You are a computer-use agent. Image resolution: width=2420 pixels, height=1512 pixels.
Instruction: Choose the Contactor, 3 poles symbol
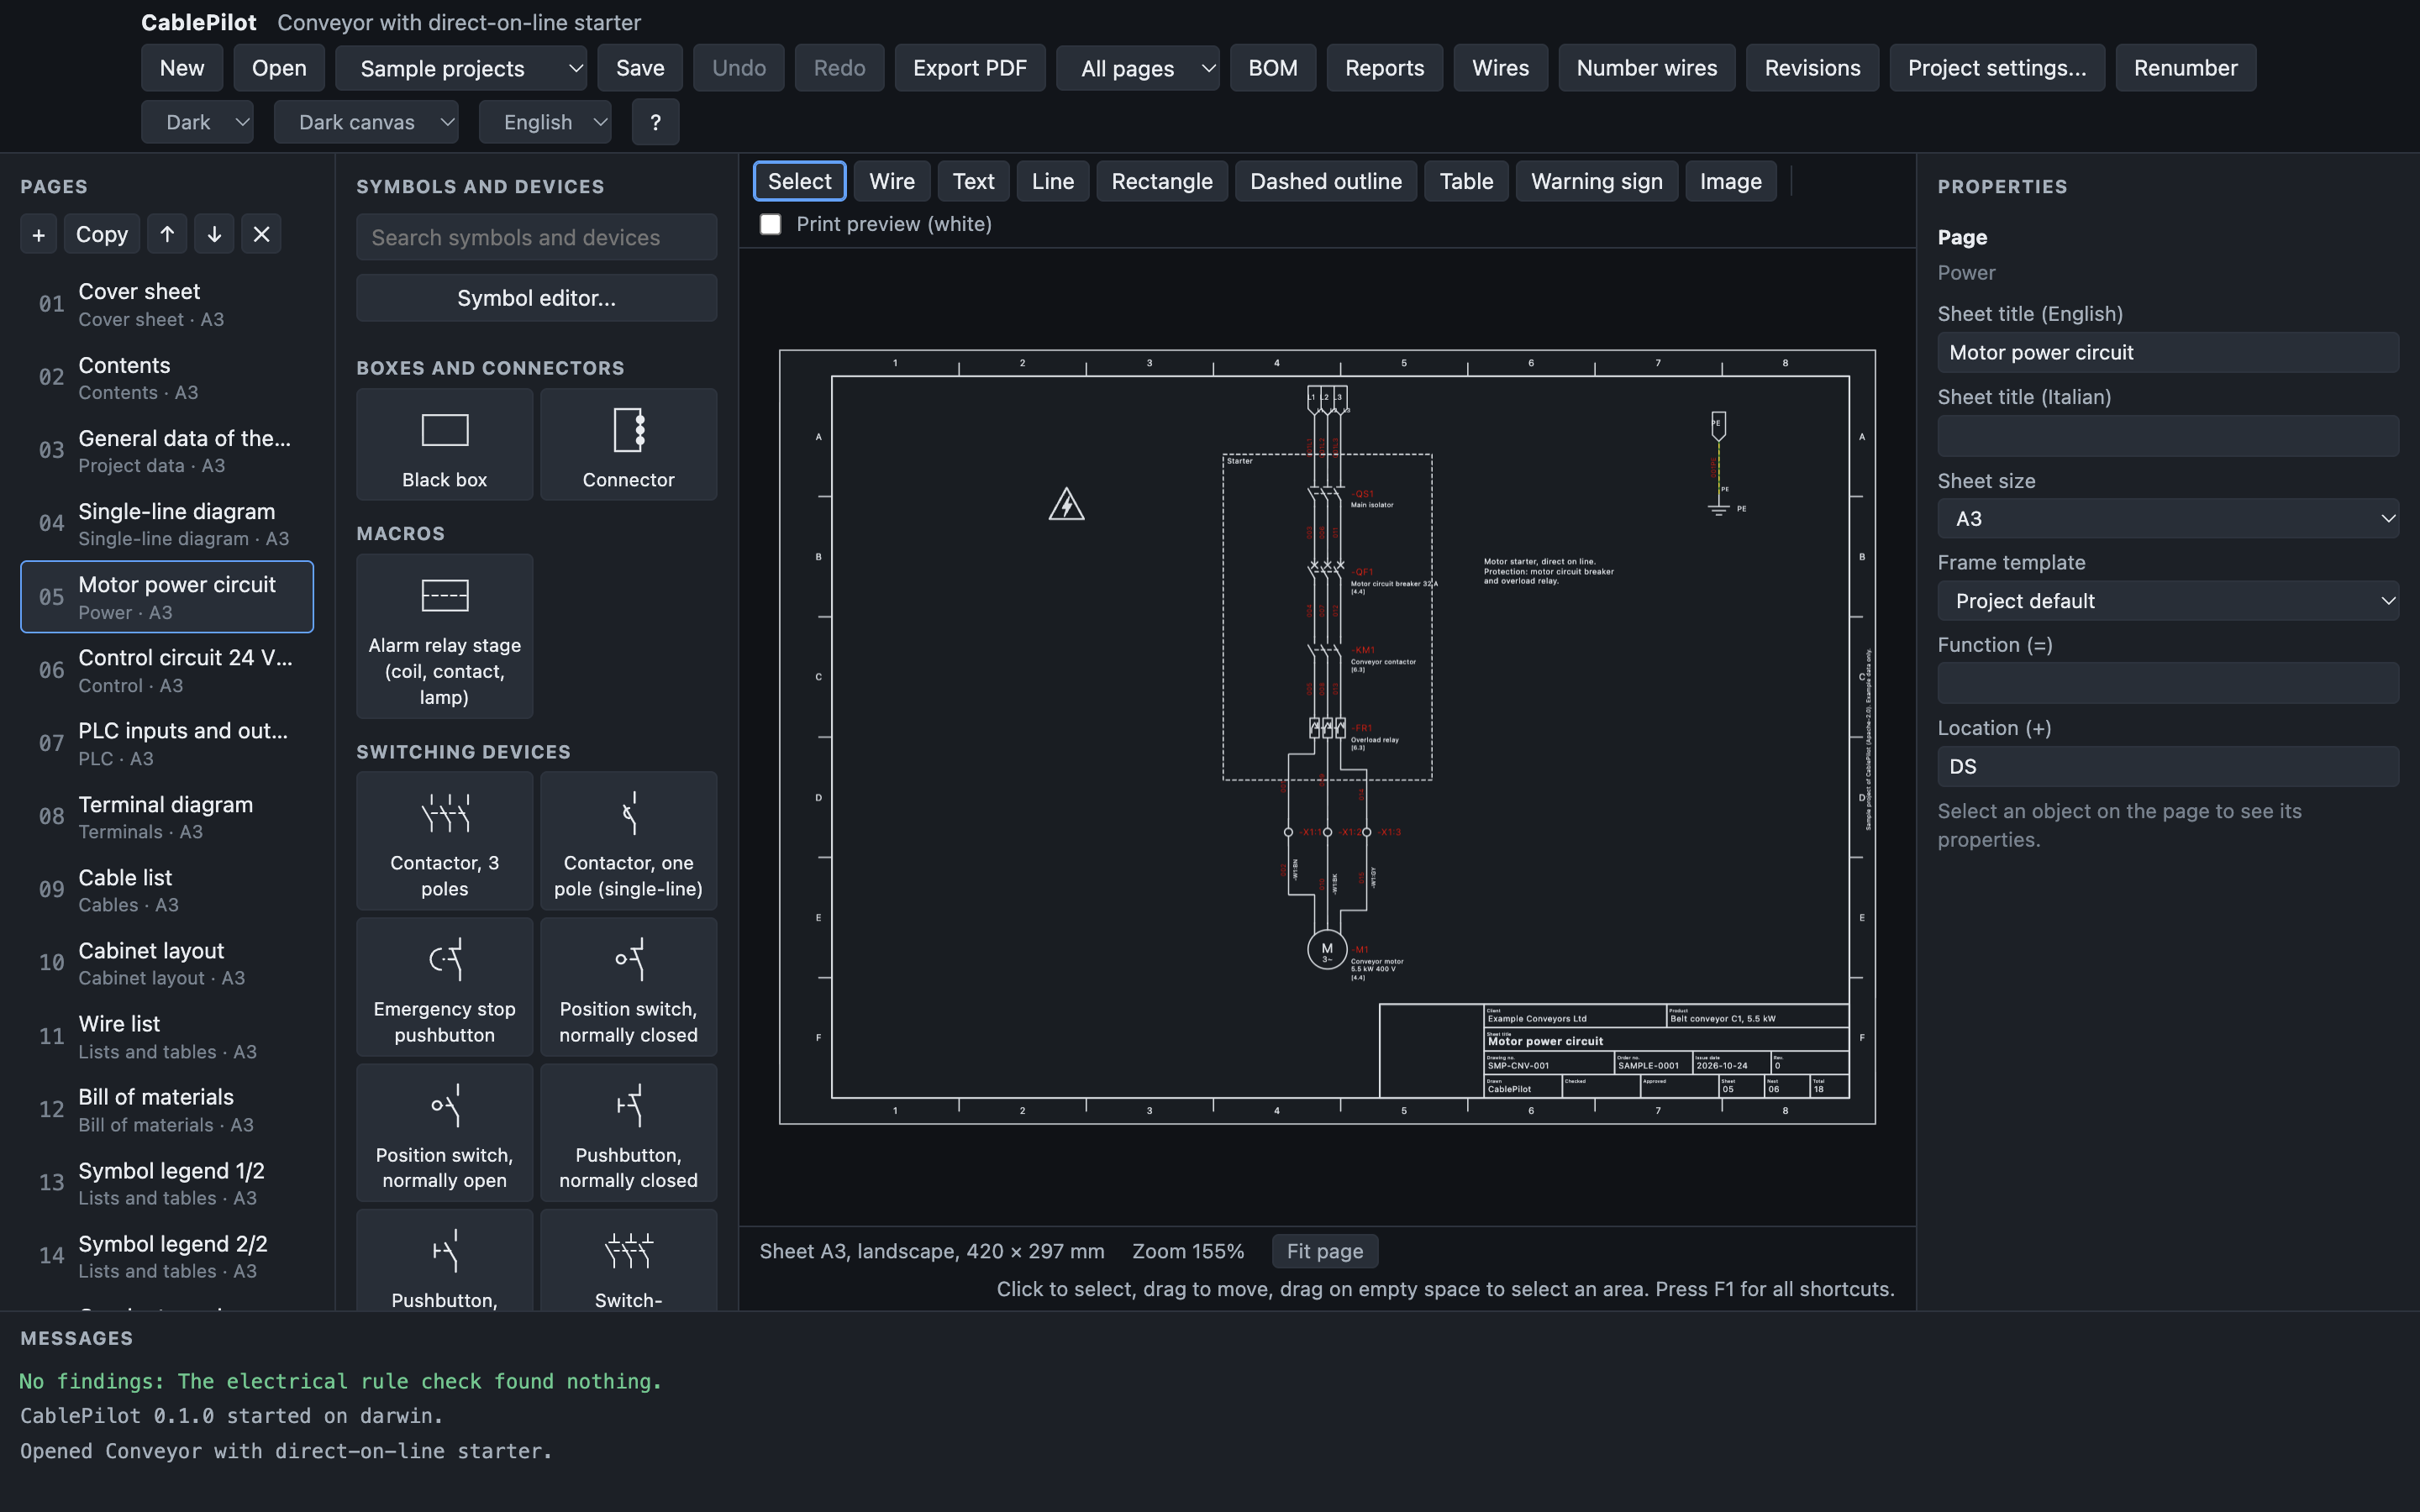(444, 841)
